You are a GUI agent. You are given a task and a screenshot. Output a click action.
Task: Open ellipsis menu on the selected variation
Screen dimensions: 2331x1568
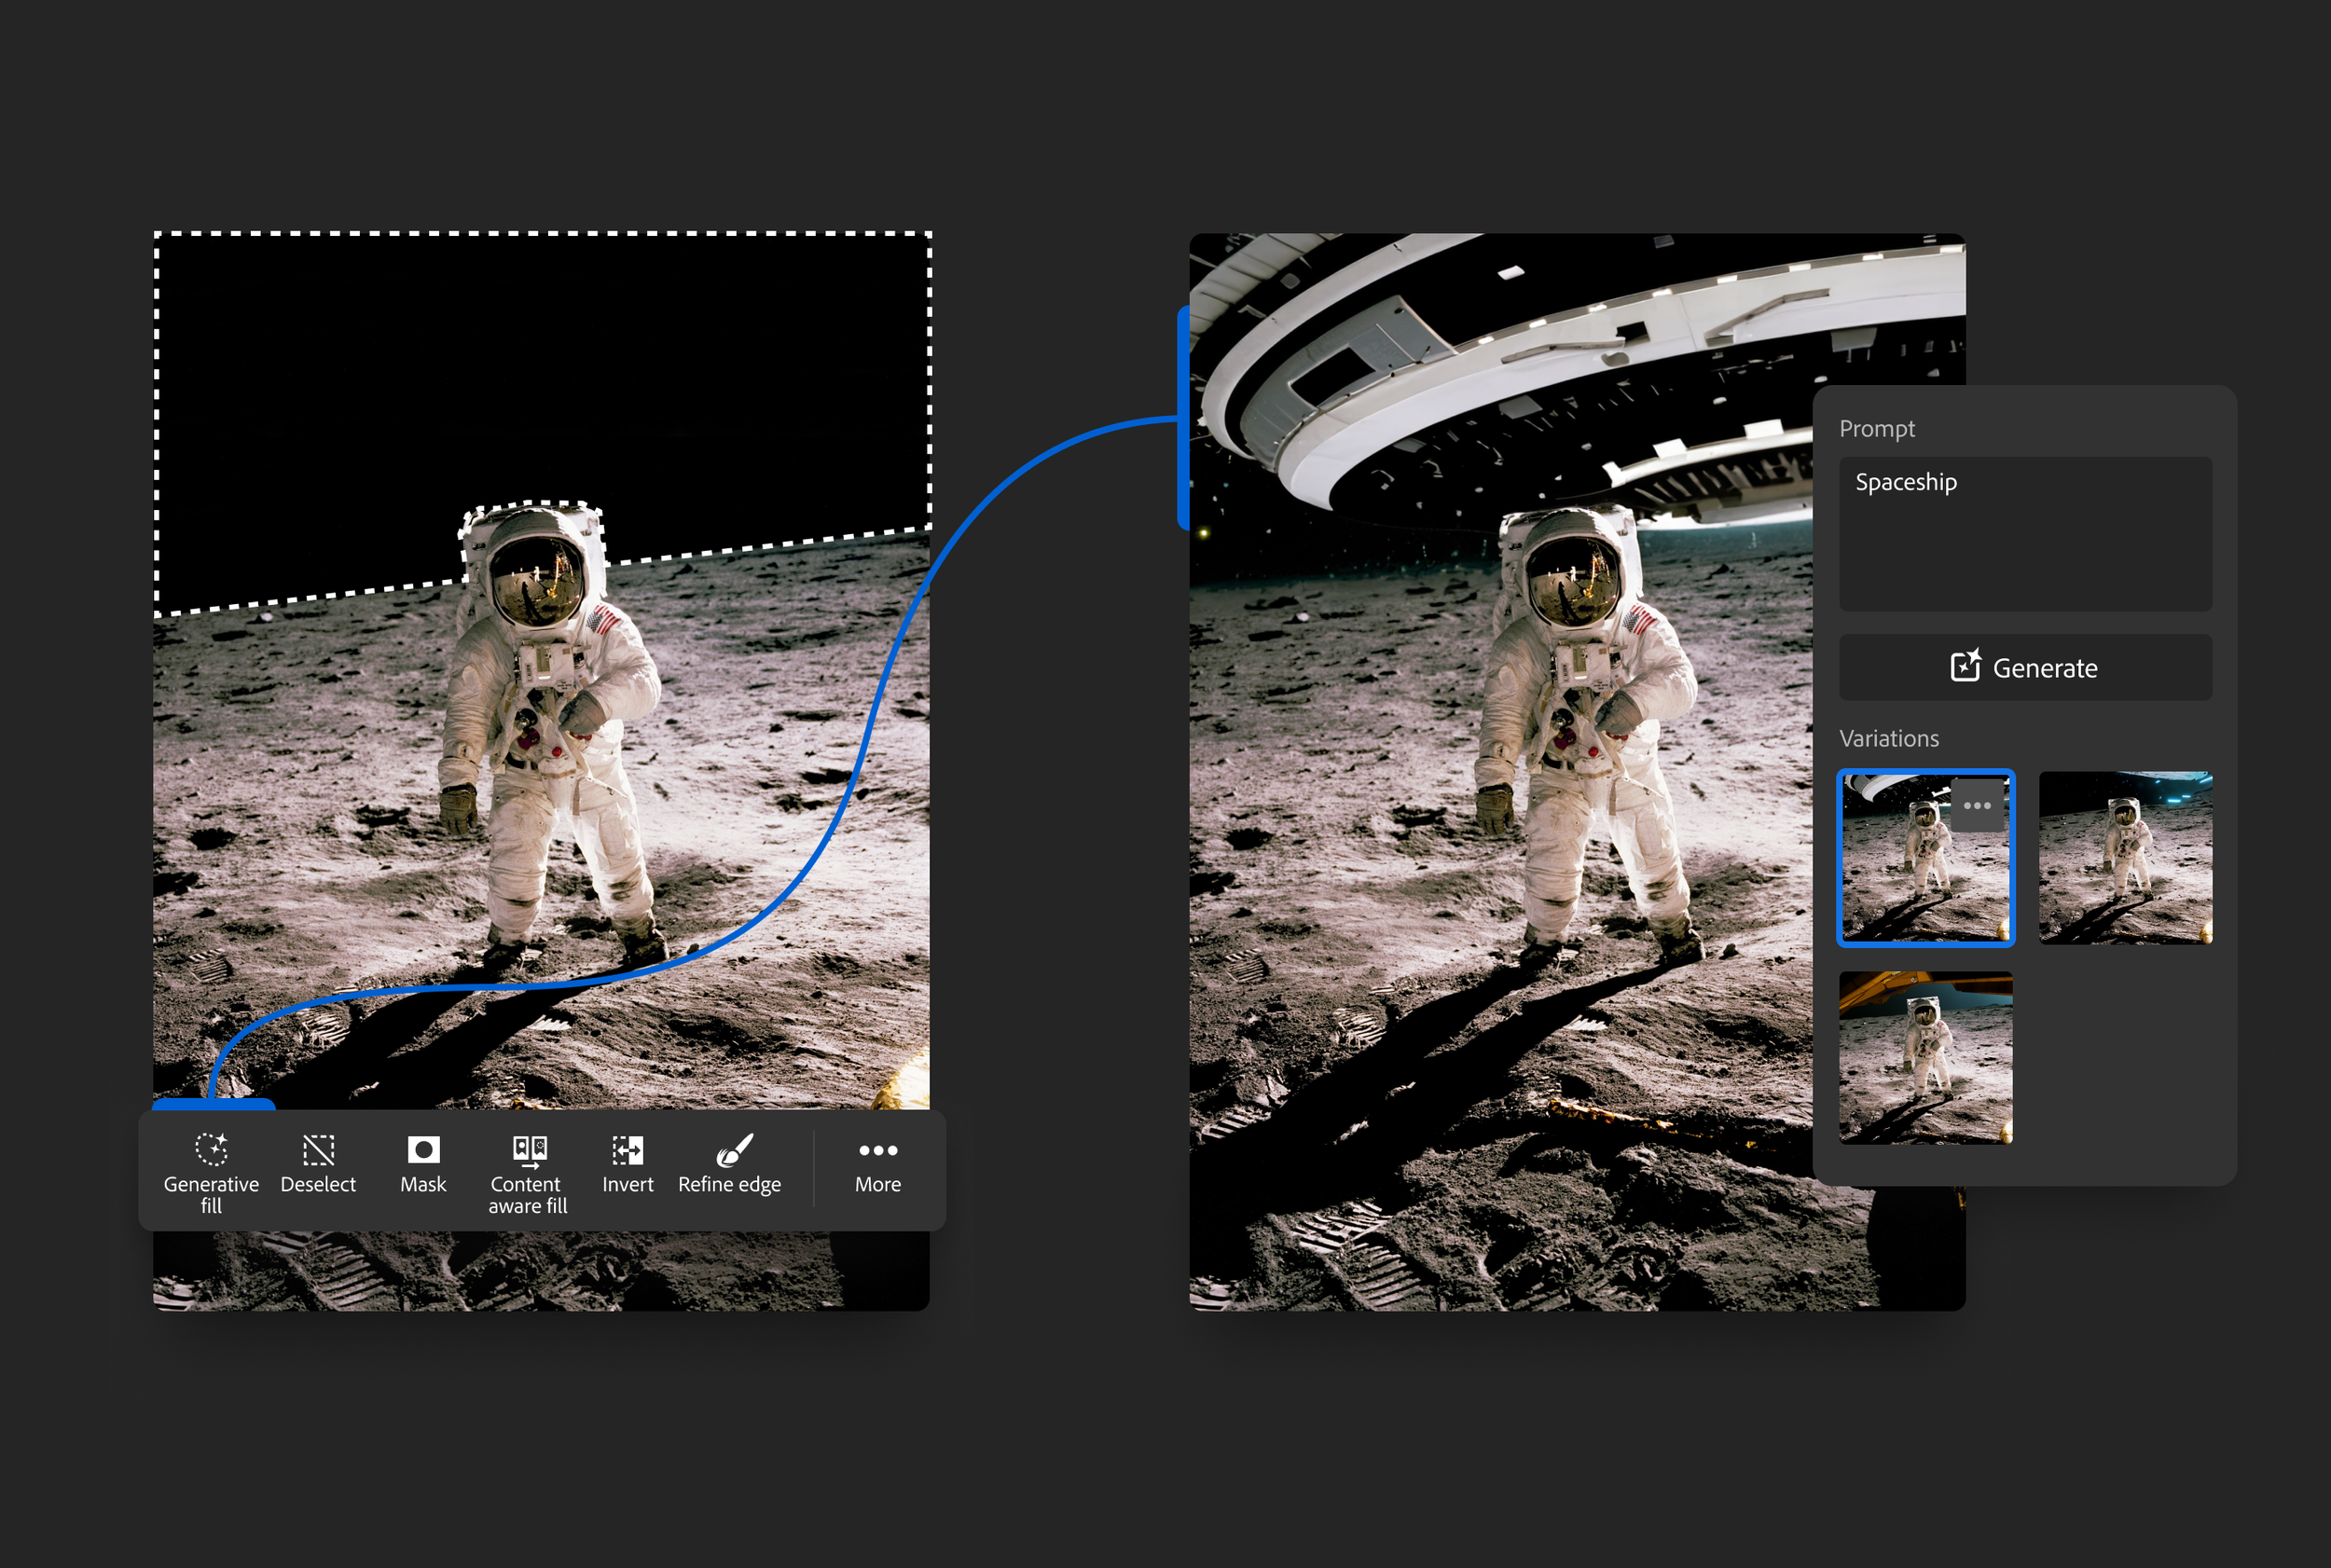(1977, 806)
